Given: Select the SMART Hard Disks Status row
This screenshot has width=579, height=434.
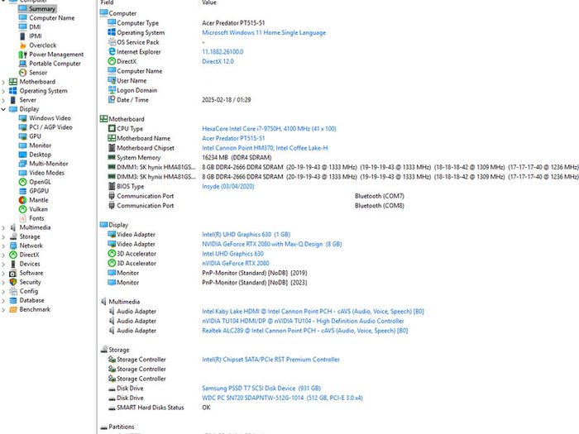Looking at the screenshot, I should click(x=159, y=408).
